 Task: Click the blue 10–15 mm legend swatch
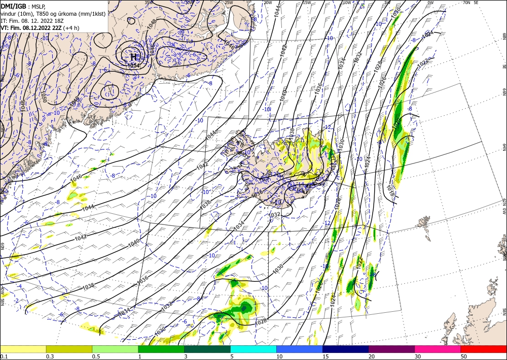coord(300,349)
